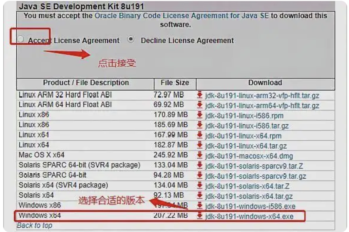Image resolution: width=349 pixels, height=232 pixels.
Task: Click download arrow icon beside jdk-8u191-solaris-x64.tar.gz
Action: tap(200, 196)
